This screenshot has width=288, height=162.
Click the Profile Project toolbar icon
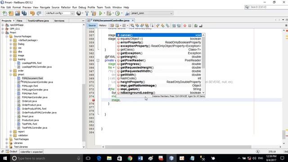tap(117, 13)
